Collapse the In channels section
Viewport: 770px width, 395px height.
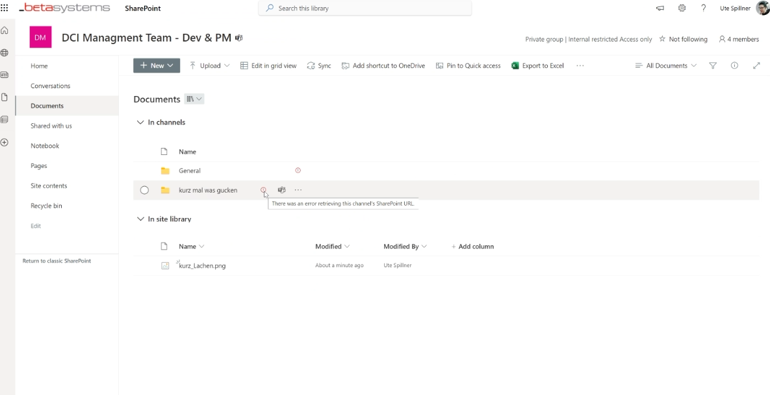point(140,122)
